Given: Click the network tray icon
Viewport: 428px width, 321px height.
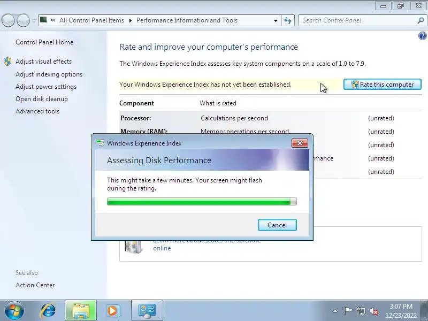Looking at the screenshot, I should [361, 311].
